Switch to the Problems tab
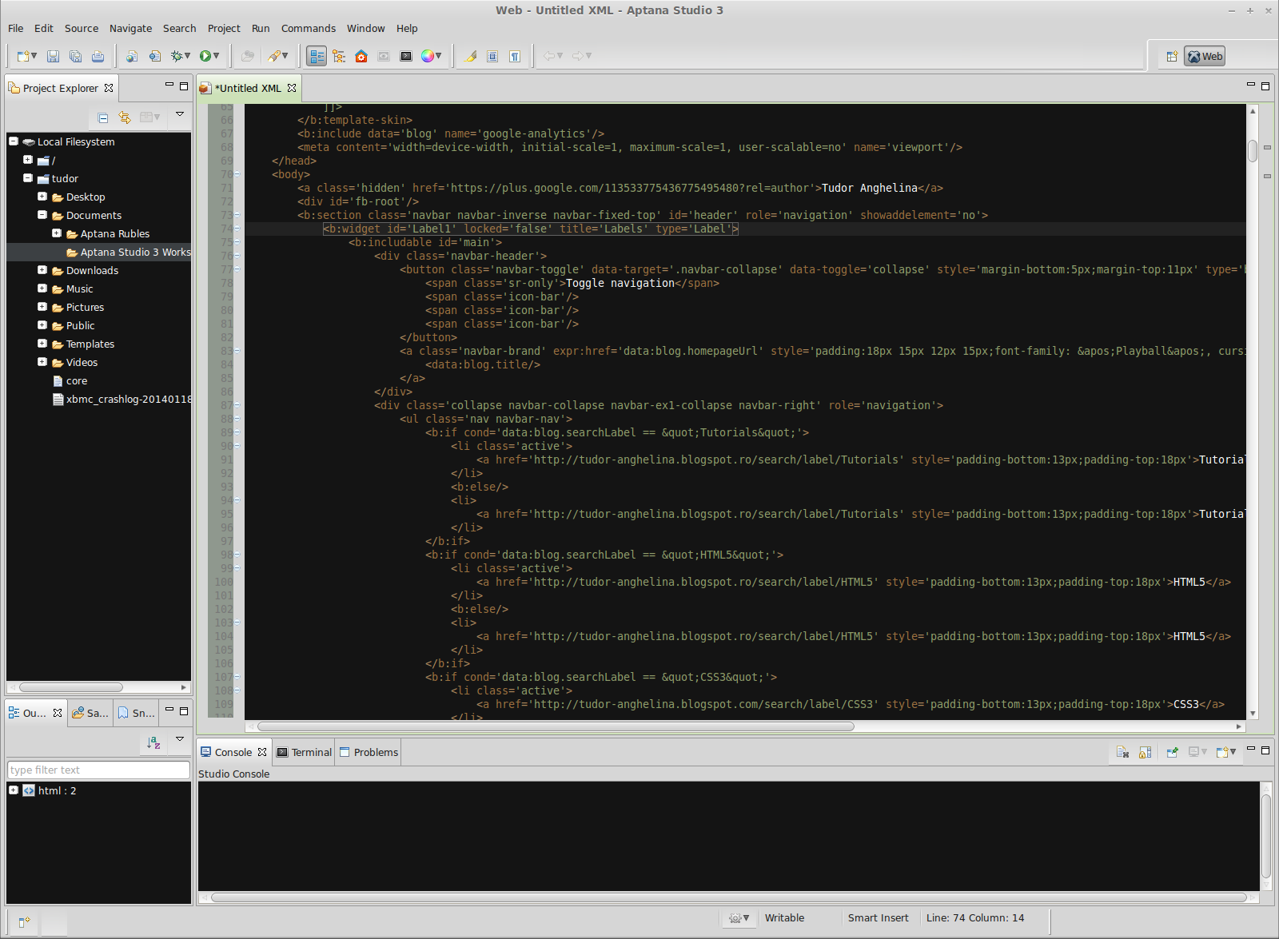The width and height of the screenshot is (1279, 939). [x=368, y=752]
